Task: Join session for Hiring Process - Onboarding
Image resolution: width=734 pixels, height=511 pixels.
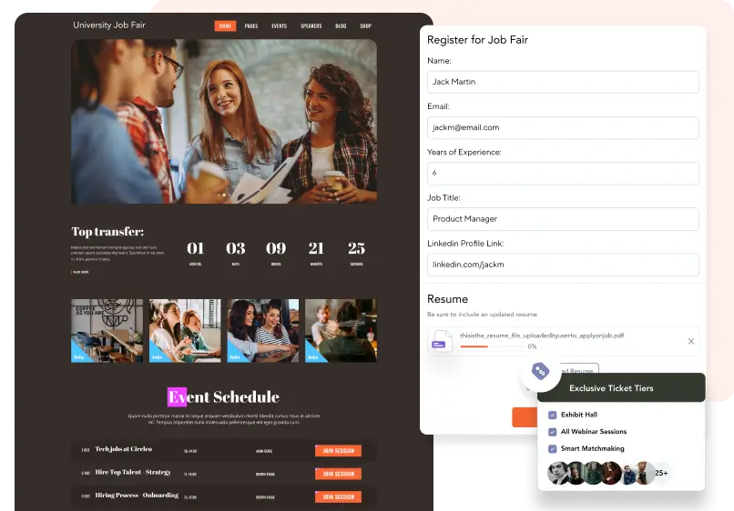Action: coord(339,496)
